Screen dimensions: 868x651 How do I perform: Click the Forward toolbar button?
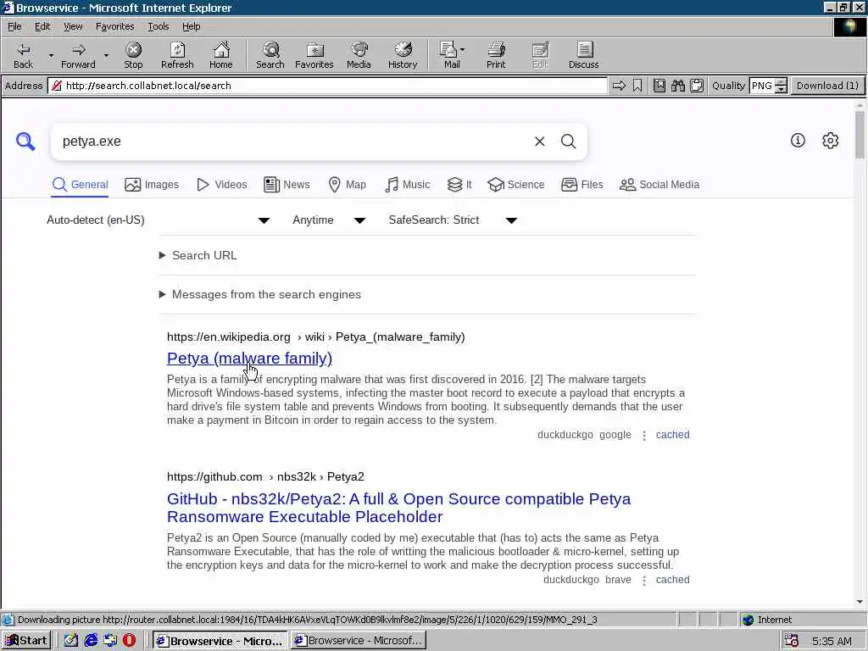pos(78,55)
